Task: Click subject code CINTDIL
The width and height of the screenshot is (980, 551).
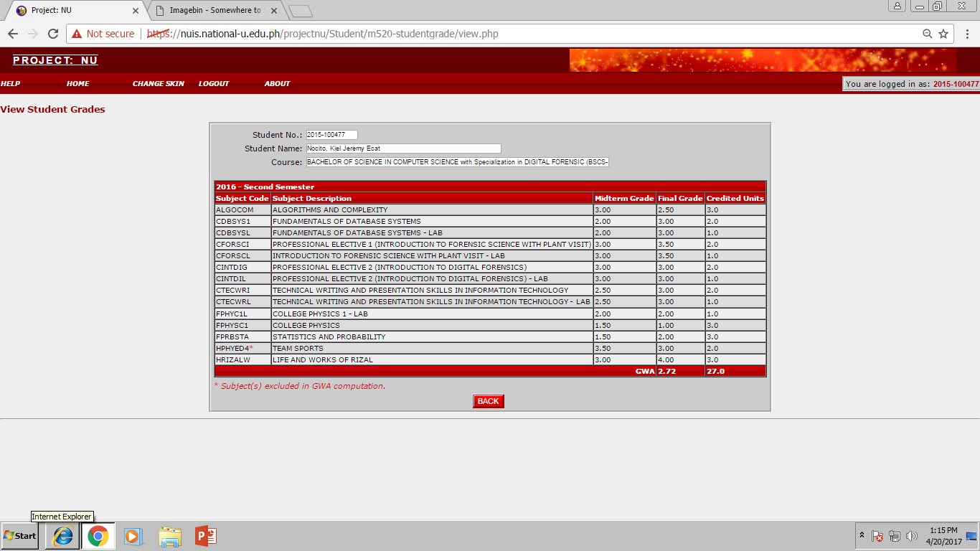Action: tap(232, 279)
